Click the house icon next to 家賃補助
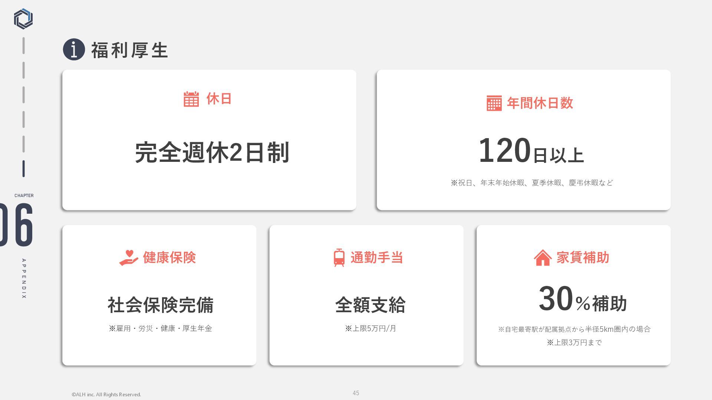The height and width of the screenshot is (400, 712). [x=543, y=257]
